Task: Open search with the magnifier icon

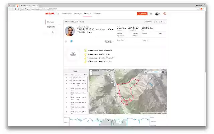Action: 58,14
